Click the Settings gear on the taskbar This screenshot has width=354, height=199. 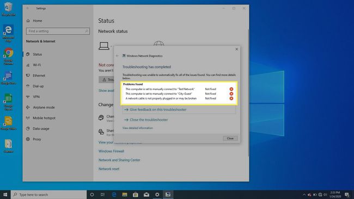pos(157,195)
